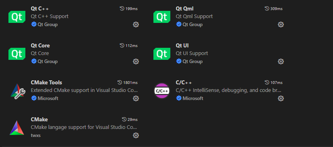Click the 309ms activation time on Qt Qml
333x147 pixels.
[273, 9]
